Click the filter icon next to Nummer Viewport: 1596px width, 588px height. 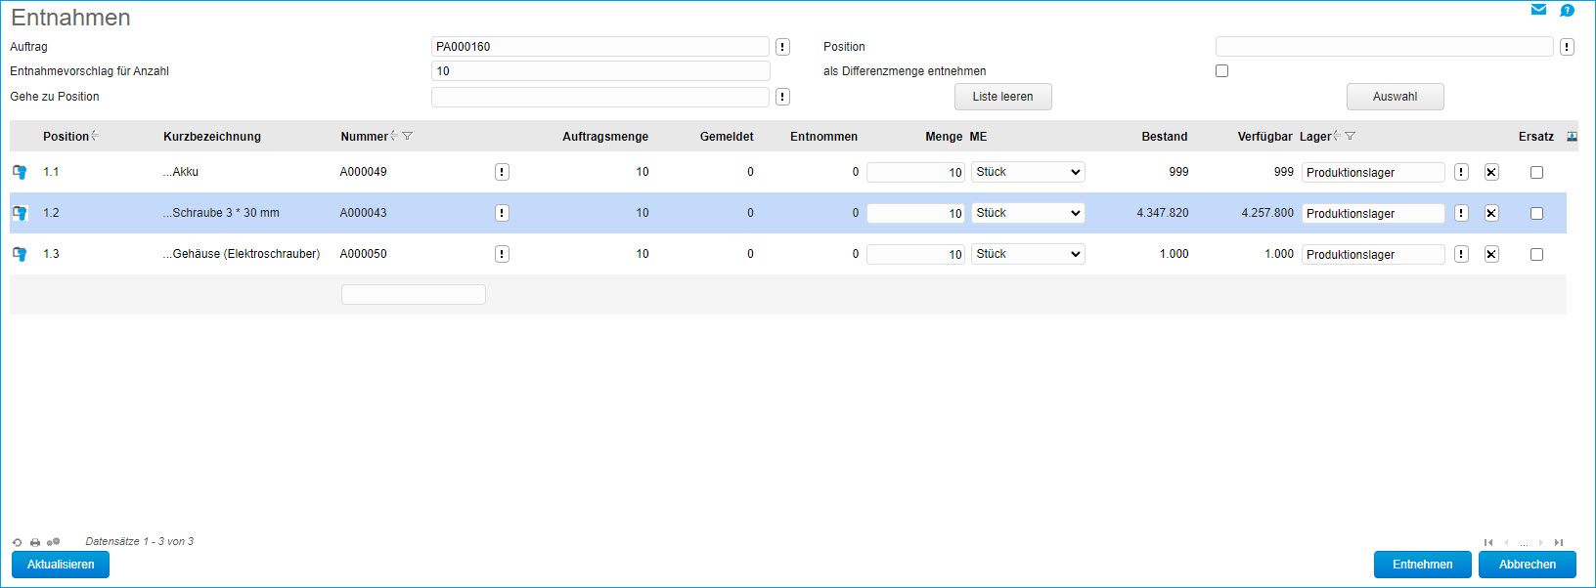[408, 137]
